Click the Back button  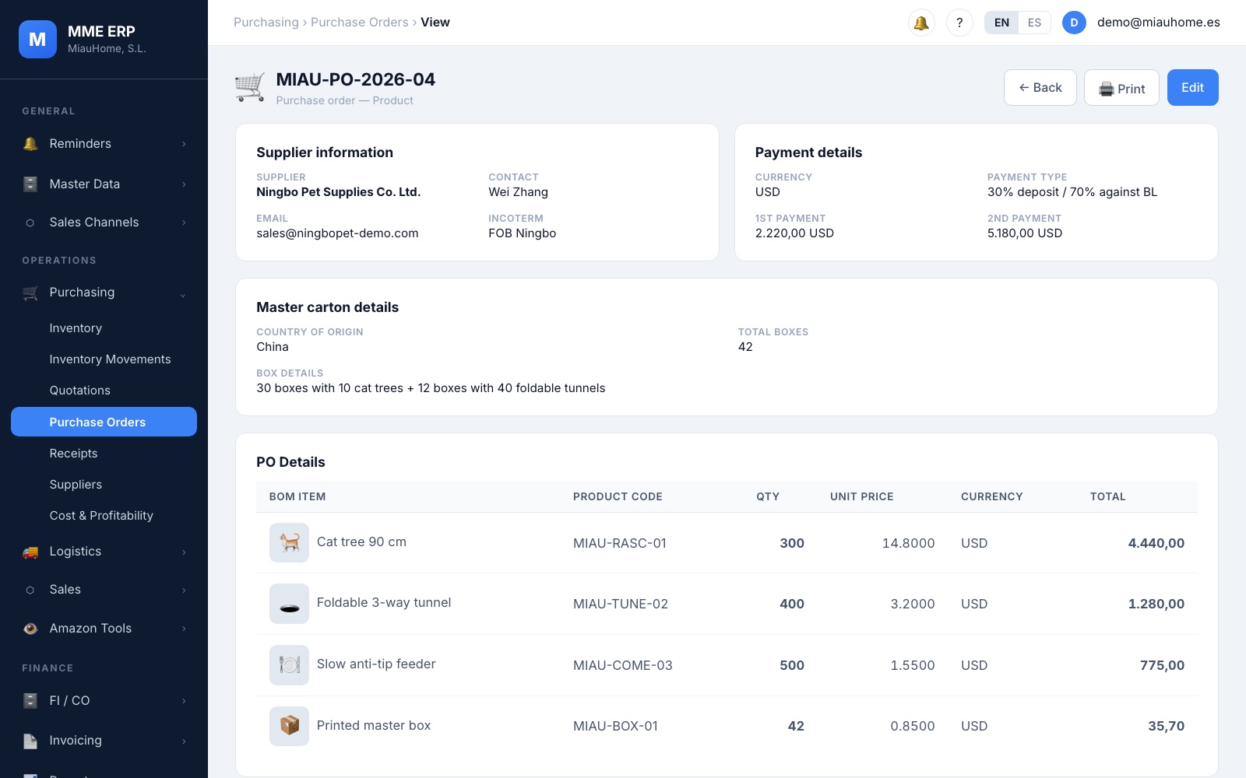1040,88
